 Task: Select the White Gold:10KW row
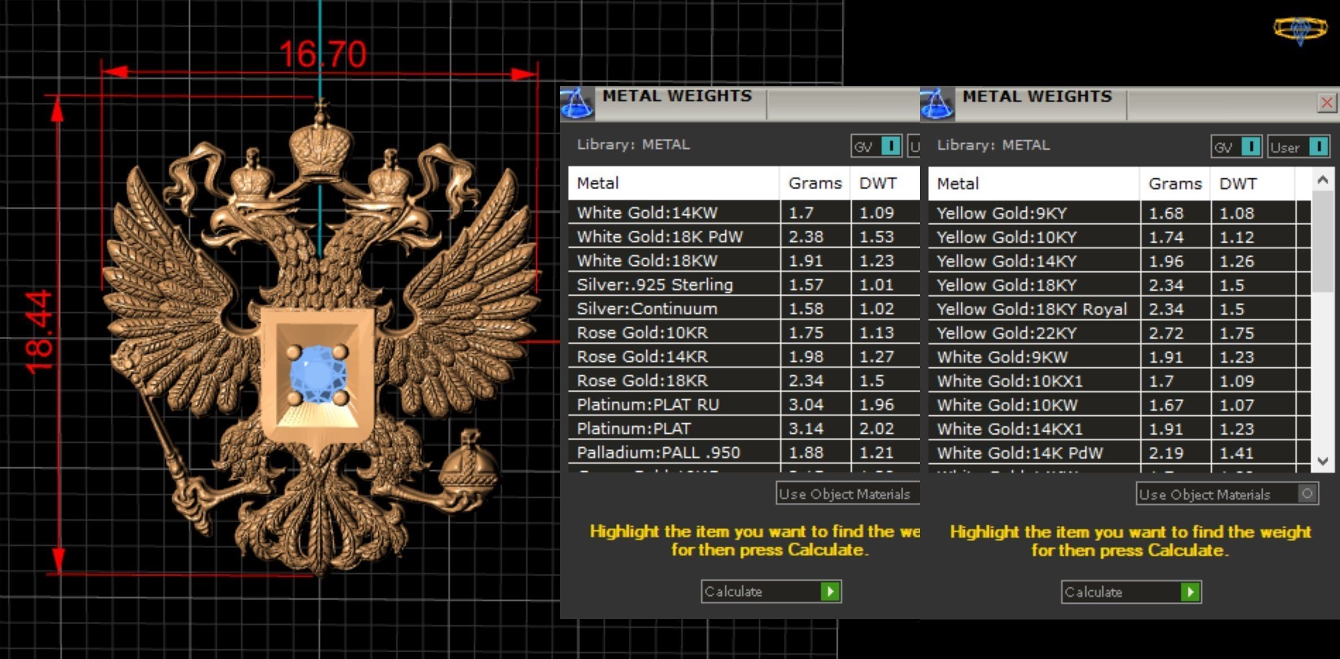[x=1119, y=405]
